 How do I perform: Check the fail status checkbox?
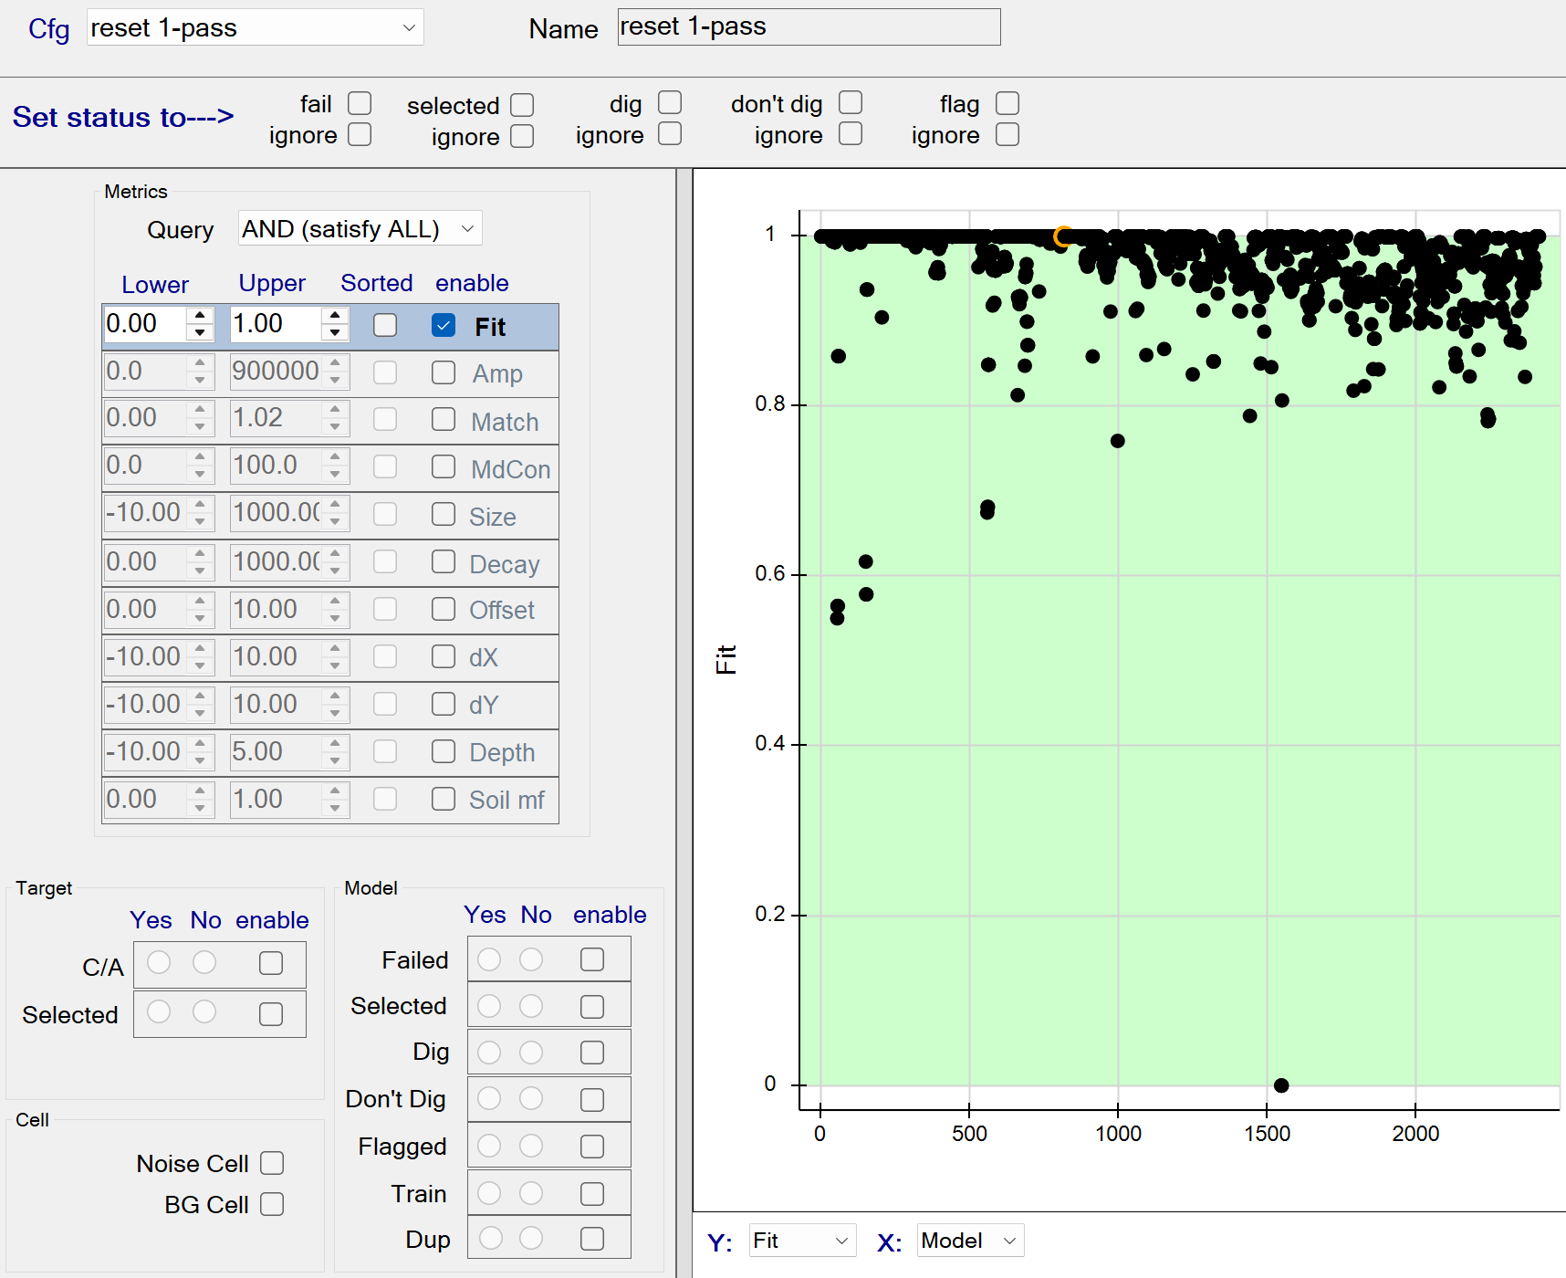coord(360,103)
